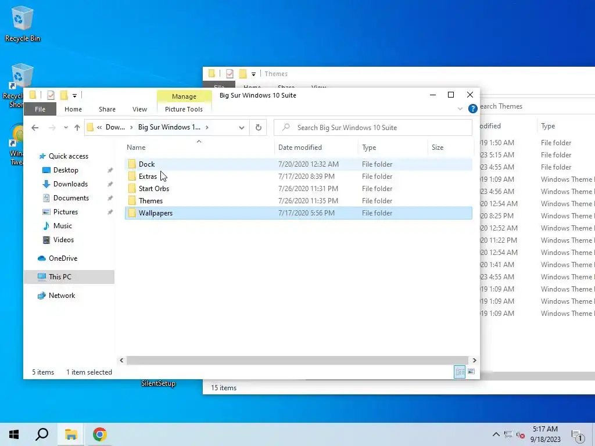
Task: Select the Themes folder icon
Action: [132, 200]
